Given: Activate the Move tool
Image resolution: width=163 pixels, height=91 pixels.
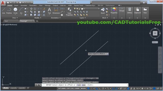Looking at the screenshot, I should (x=31, y=9).
